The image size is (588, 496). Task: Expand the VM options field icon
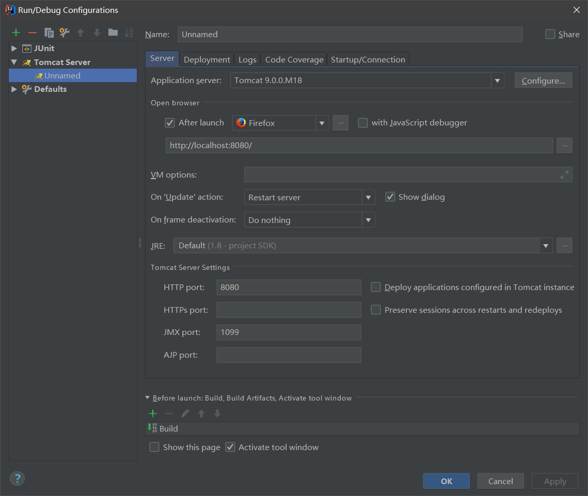[x=564, y=175]
